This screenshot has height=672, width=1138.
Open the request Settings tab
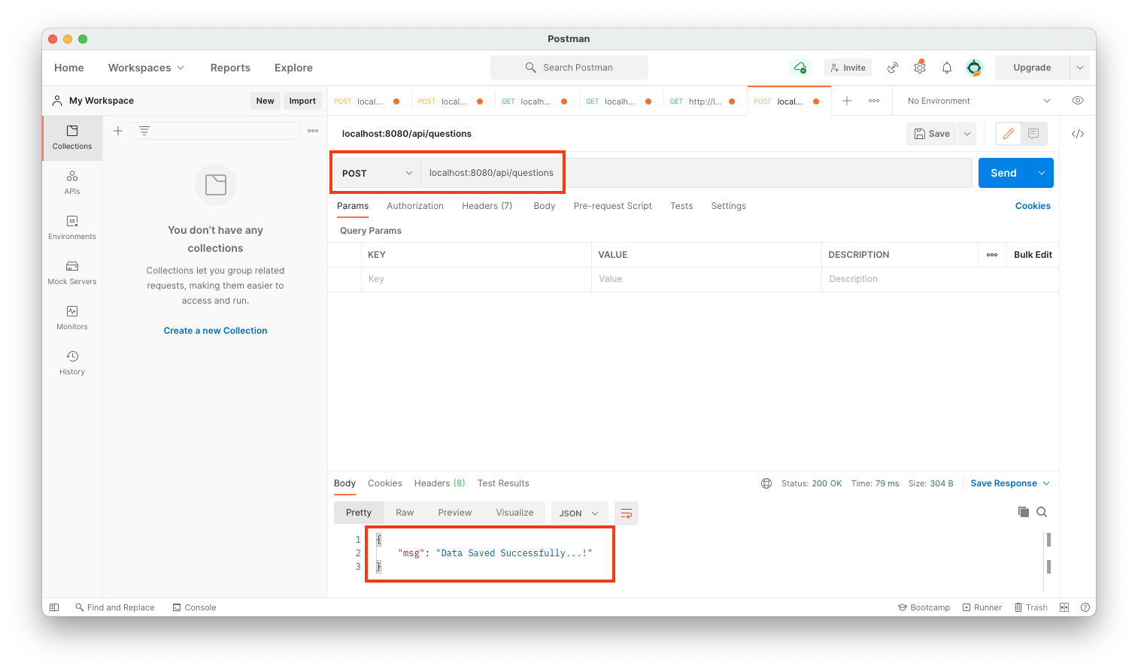729,206
